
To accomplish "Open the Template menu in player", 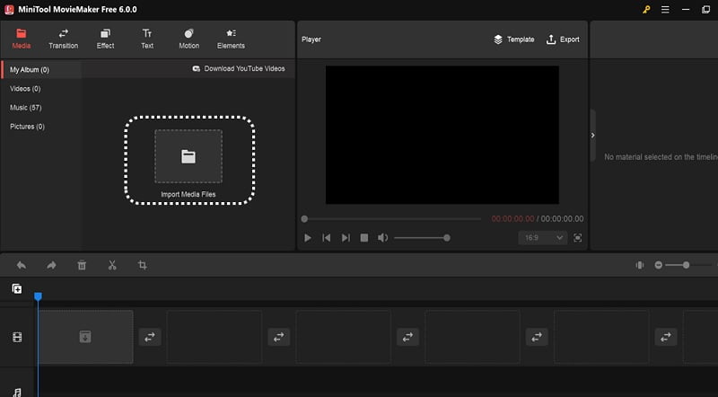I will pyautogui.click(x=513, y=40).
